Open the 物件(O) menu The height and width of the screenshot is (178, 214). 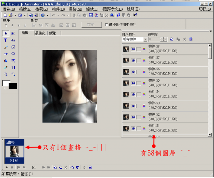[59, 9]
